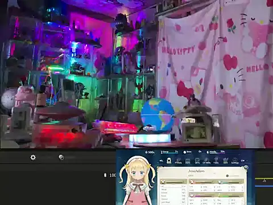Image resolution: width=273 pixels, height=205 pixels.
Task: Open the Friends tab in game menu
Action: point(178,161)
